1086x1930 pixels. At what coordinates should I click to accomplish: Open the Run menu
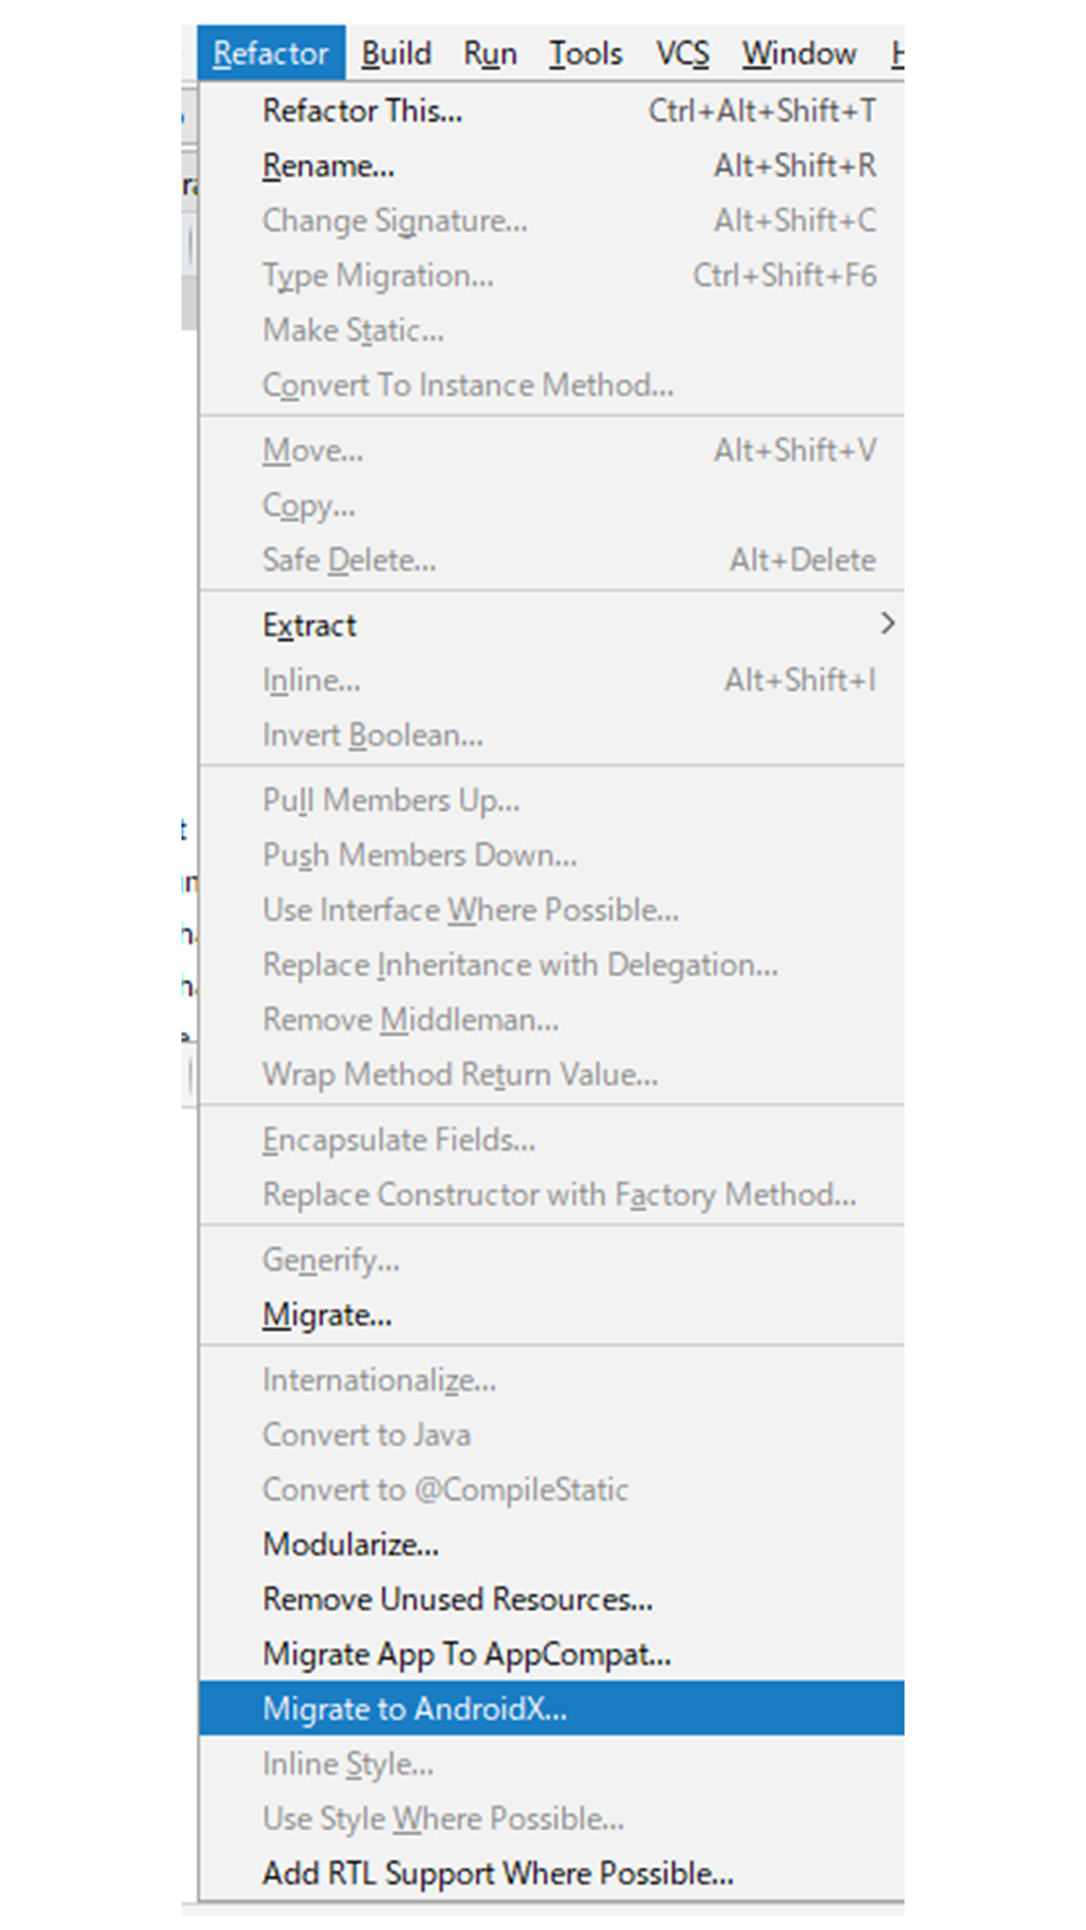[490, 53]
